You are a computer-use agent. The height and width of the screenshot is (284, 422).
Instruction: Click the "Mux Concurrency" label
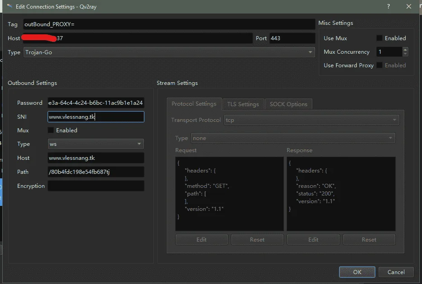(347, 52)
